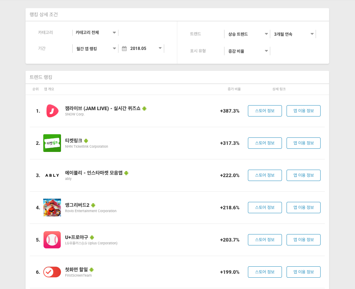Click the 앱 개요 column header
Image resolution: width=355 pixels, height=289 pixels.
coord(49,89)
